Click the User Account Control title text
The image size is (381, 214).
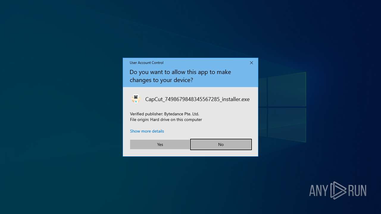(x=146, y=63)
